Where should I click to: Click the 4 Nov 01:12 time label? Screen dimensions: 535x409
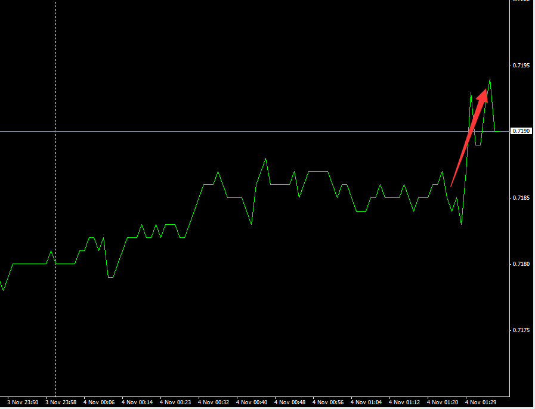point(405,402)
